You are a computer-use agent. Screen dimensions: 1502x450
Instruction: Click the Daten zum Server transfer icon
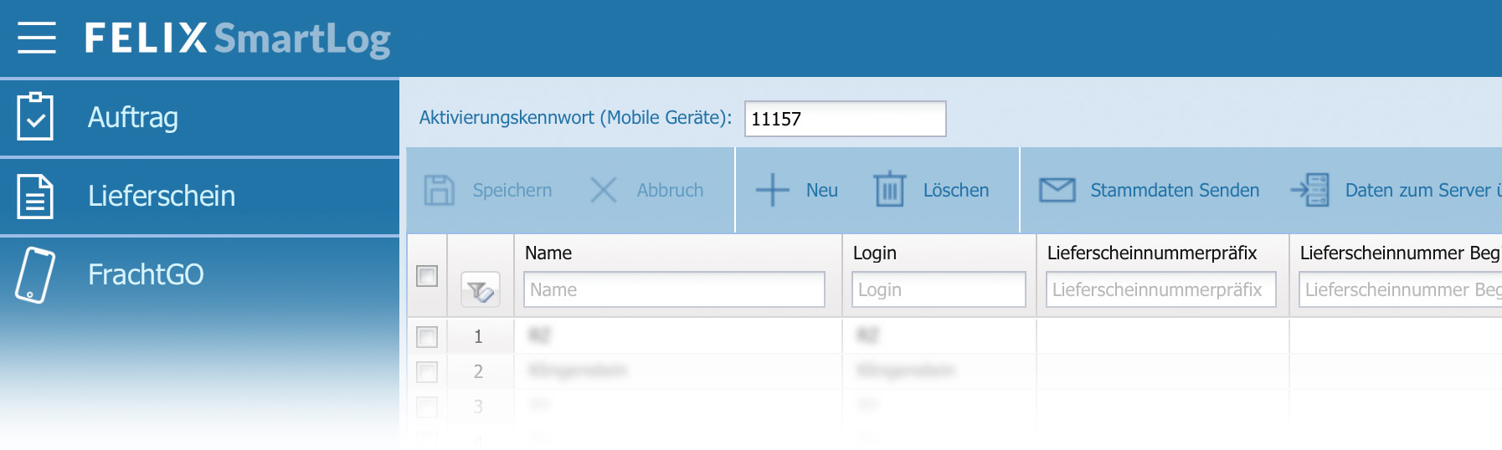point(1310,191)
